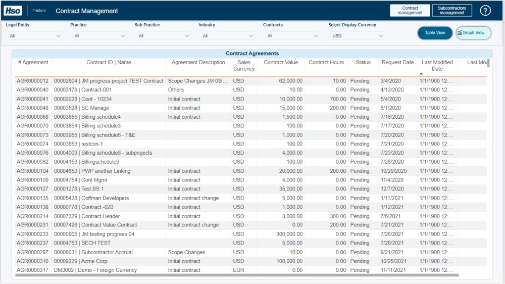Select agreement AGR0000012
Screen dimensions: 505x284
(32, 81)
